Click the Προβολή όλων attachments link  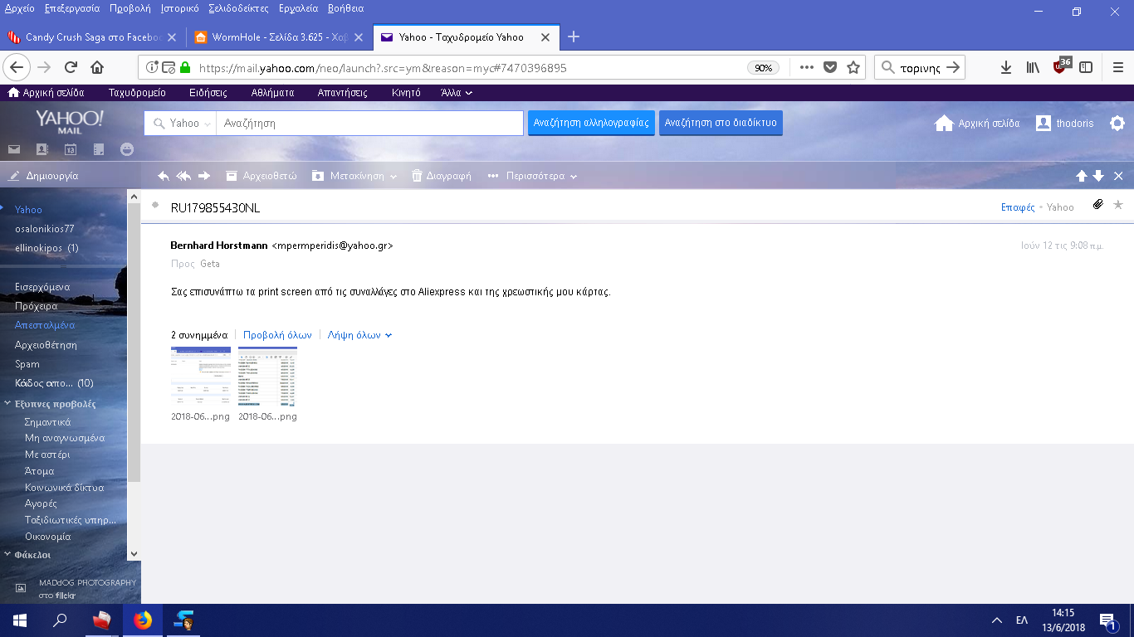pos(277,335)
